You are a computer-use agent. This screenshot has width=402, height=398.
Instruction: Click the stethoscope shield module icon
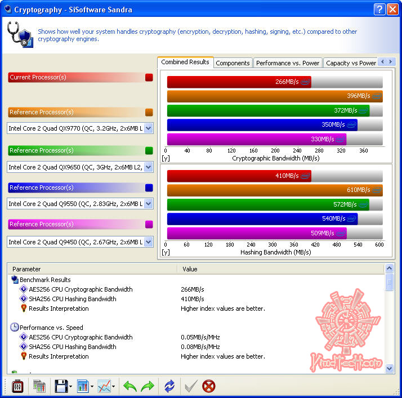click(x=20, y=34)
